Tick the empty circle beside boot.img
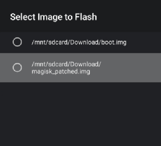 17,42
